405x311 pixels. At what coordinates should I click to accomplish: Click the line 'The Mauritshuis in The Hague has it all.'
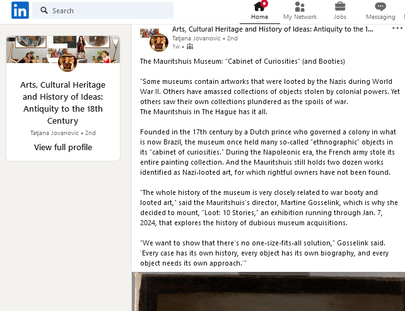click(204, 112)
